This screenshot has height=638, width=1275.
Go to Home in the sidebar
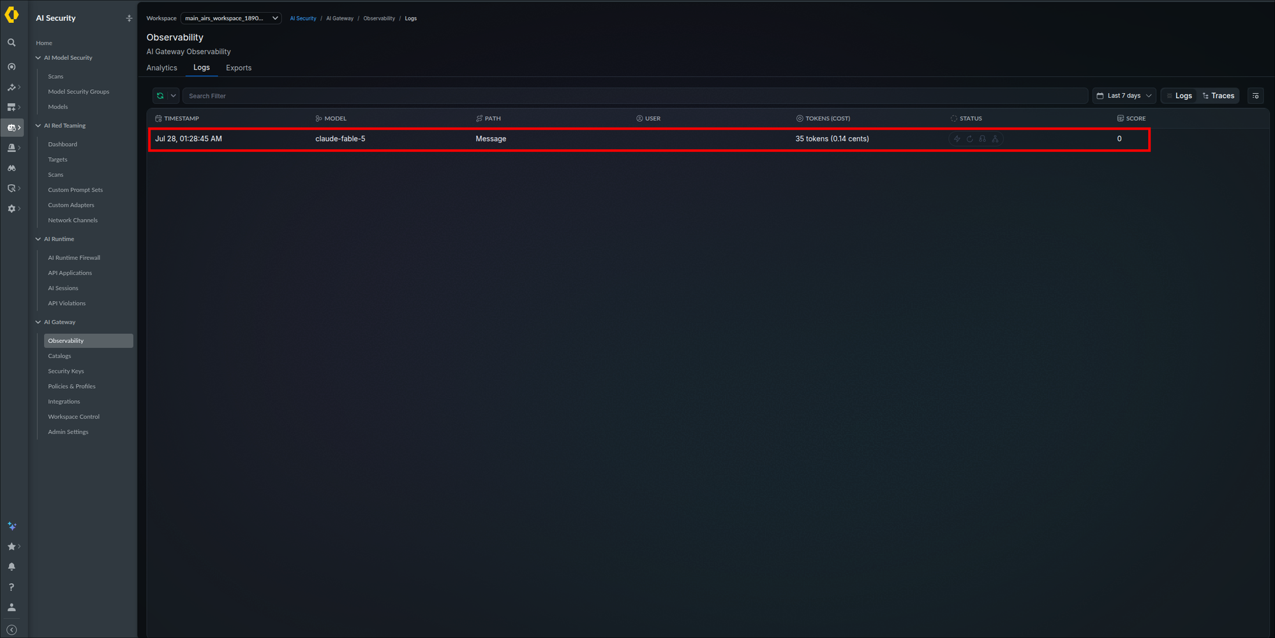[x=44, y=43]
